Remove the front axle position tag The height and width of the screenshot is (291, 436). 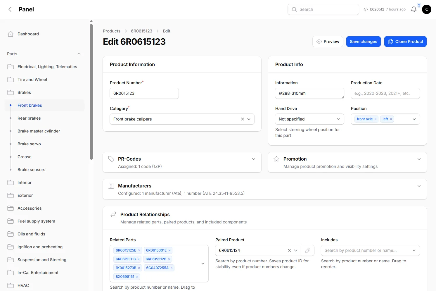coord(376,119)
